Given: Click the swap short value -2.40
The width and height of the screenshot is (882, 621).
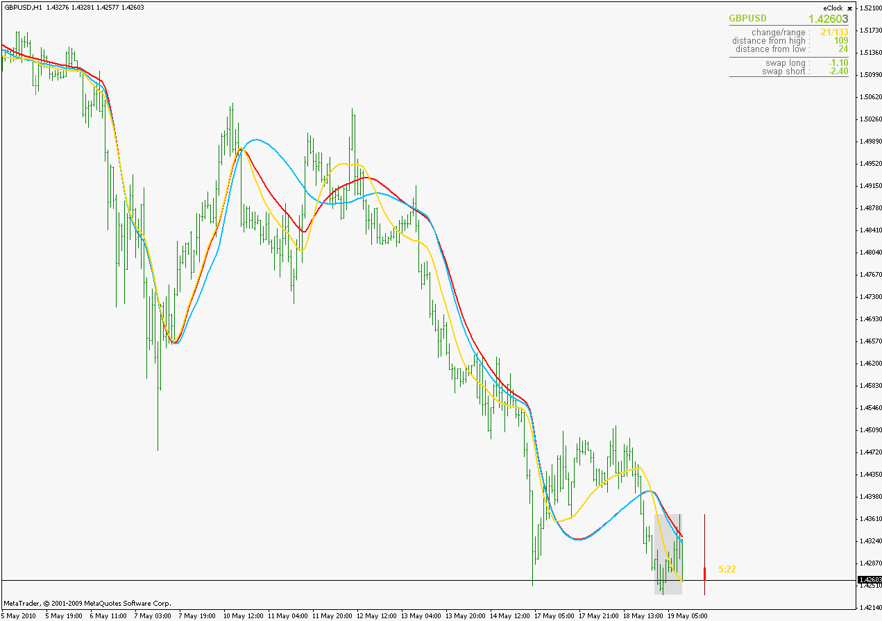Looking at the screenshot, I should click(838, 71).
